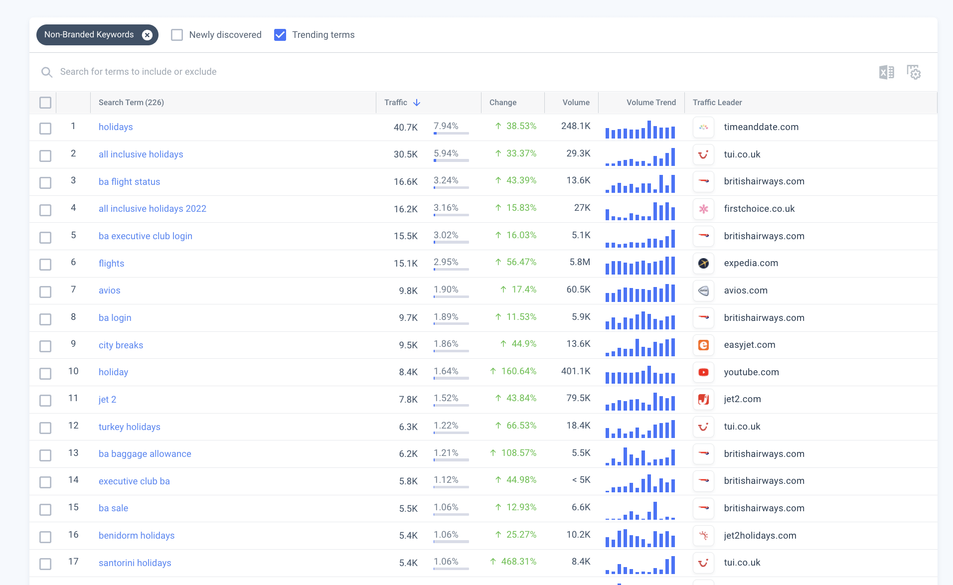Click the traffic share bar for jet 2
This screenshot has width=953, height=585.
point(451,406)
